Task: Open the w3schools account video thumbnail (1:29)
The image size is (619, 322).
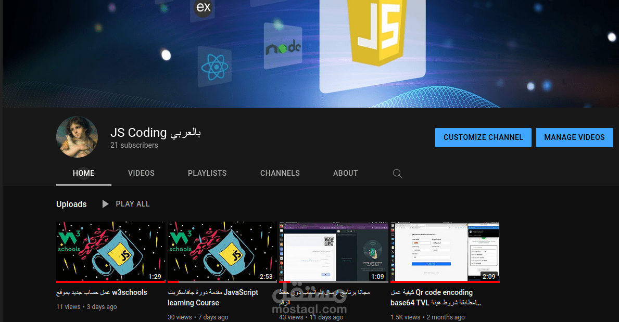Action: pyautogui.click(x=111, y=252)
